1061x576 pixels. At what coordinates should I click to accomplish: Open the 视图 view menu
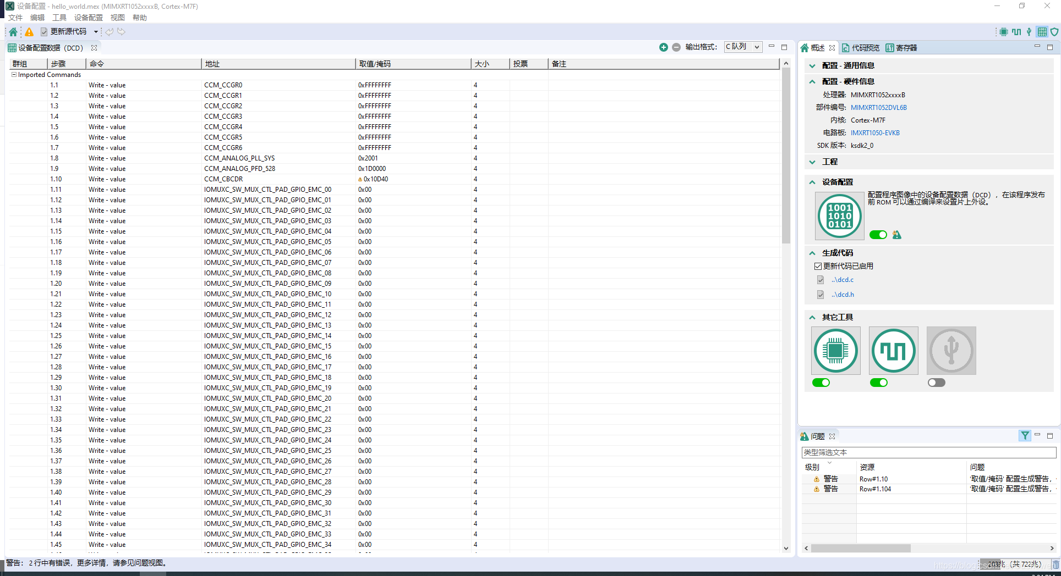coord(118,18)
